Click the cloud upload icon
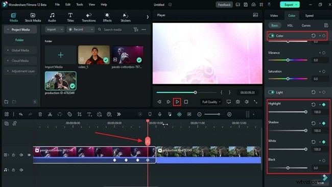This screenshot has height=187, width=332. (253, 5)
